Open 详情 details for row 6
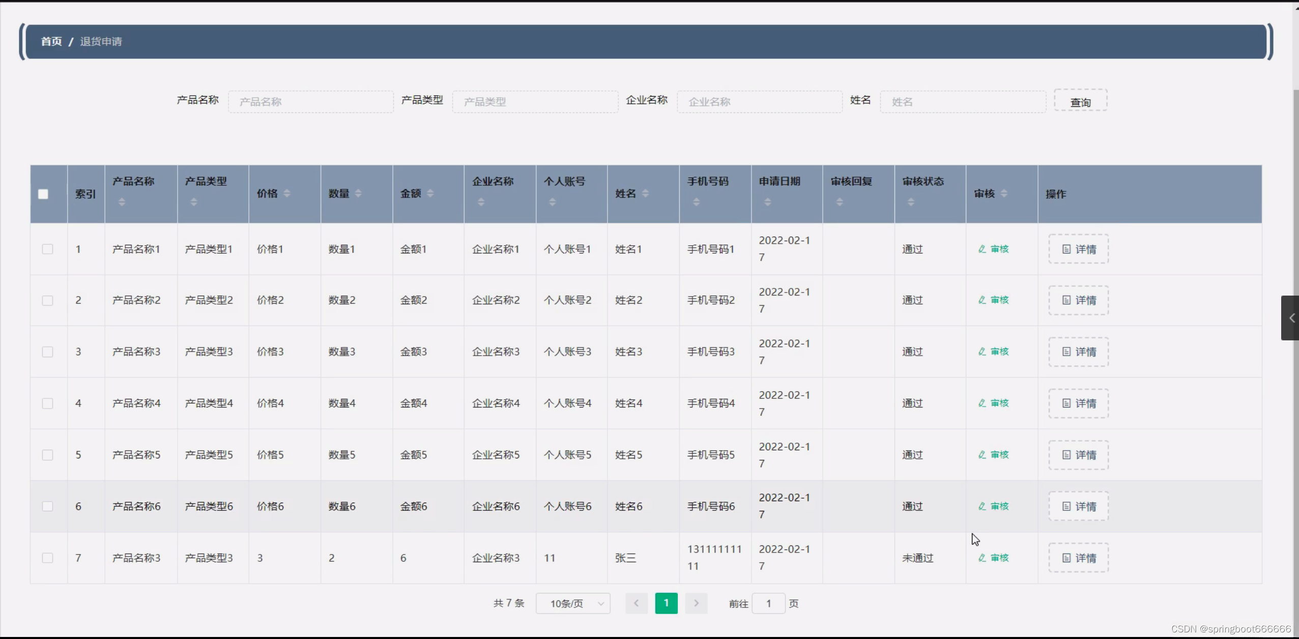1299x639 pixels. [1078, 507]
